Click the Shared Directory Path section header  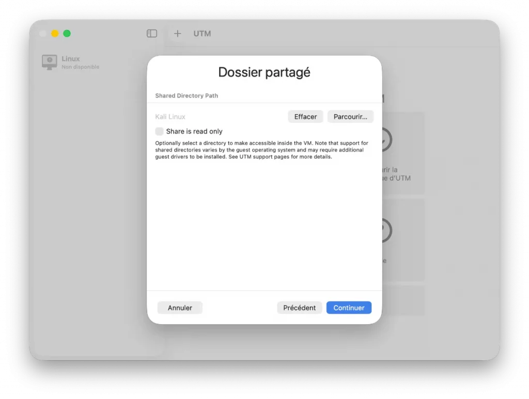[x=186, y=95]
